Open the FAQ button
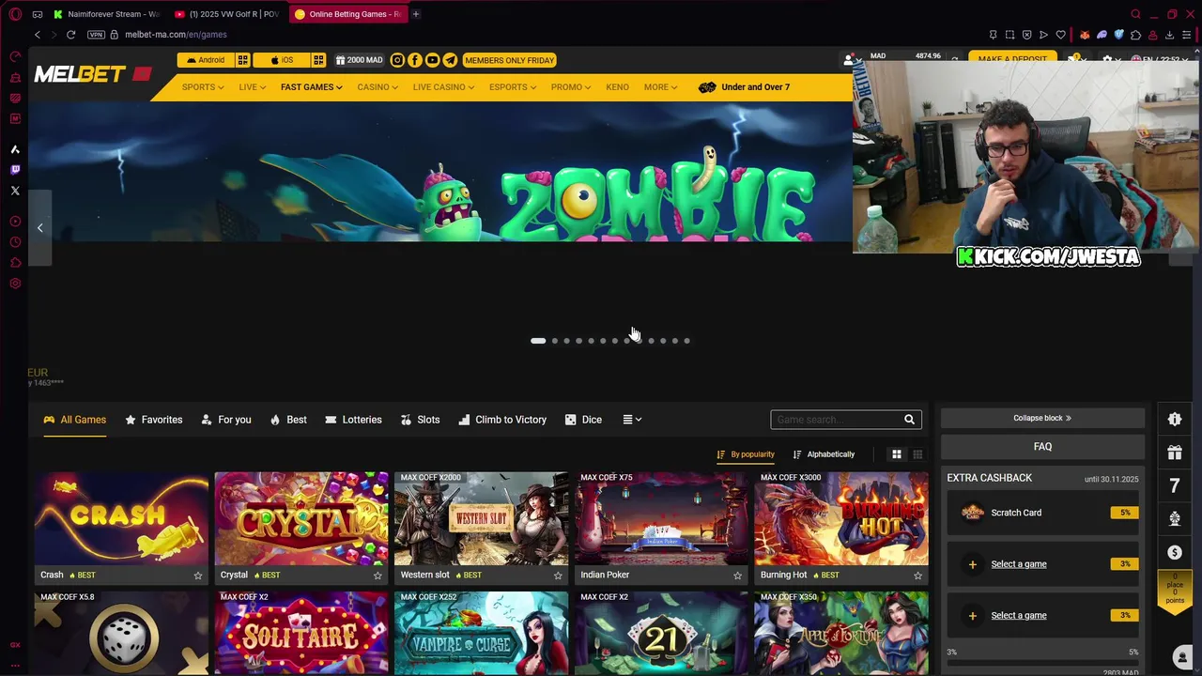This screenshot has width=1202, height=676. 1042,447
